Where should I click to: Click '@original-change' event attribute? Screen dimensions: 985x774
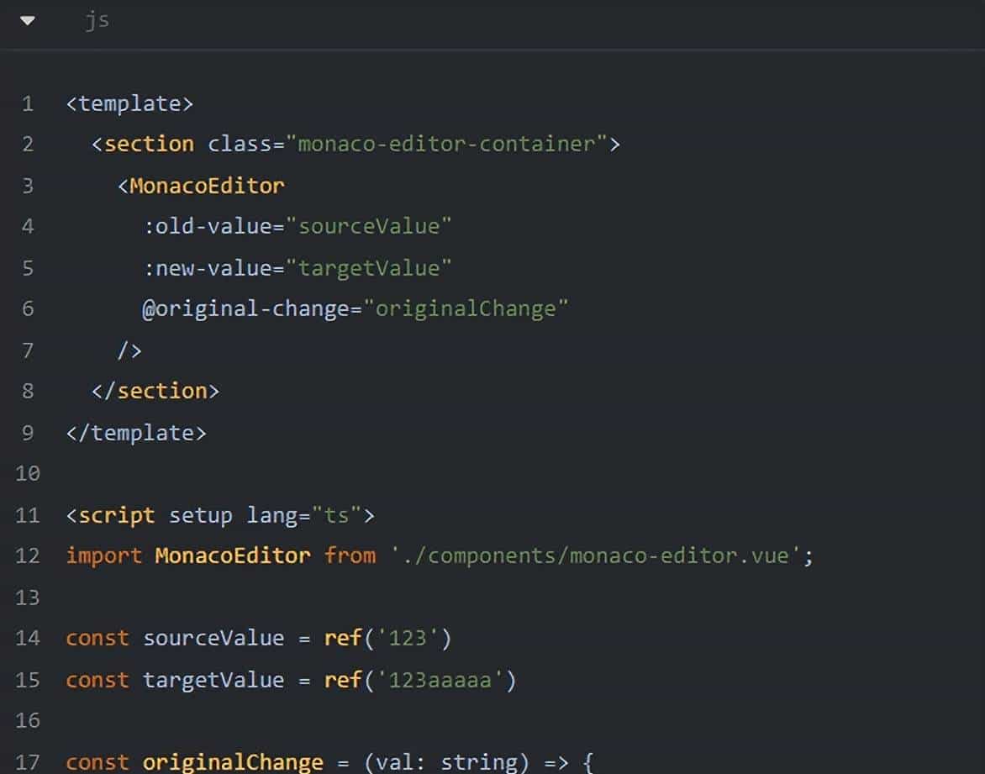(x=245, y=309)
